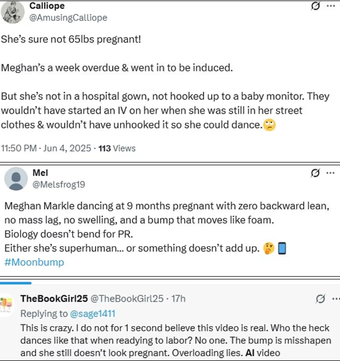The width and height of the screenshot is (340, 361).
Task: Click the Grok icon on Mel's tweet
Action: click(x=315, y=173)
